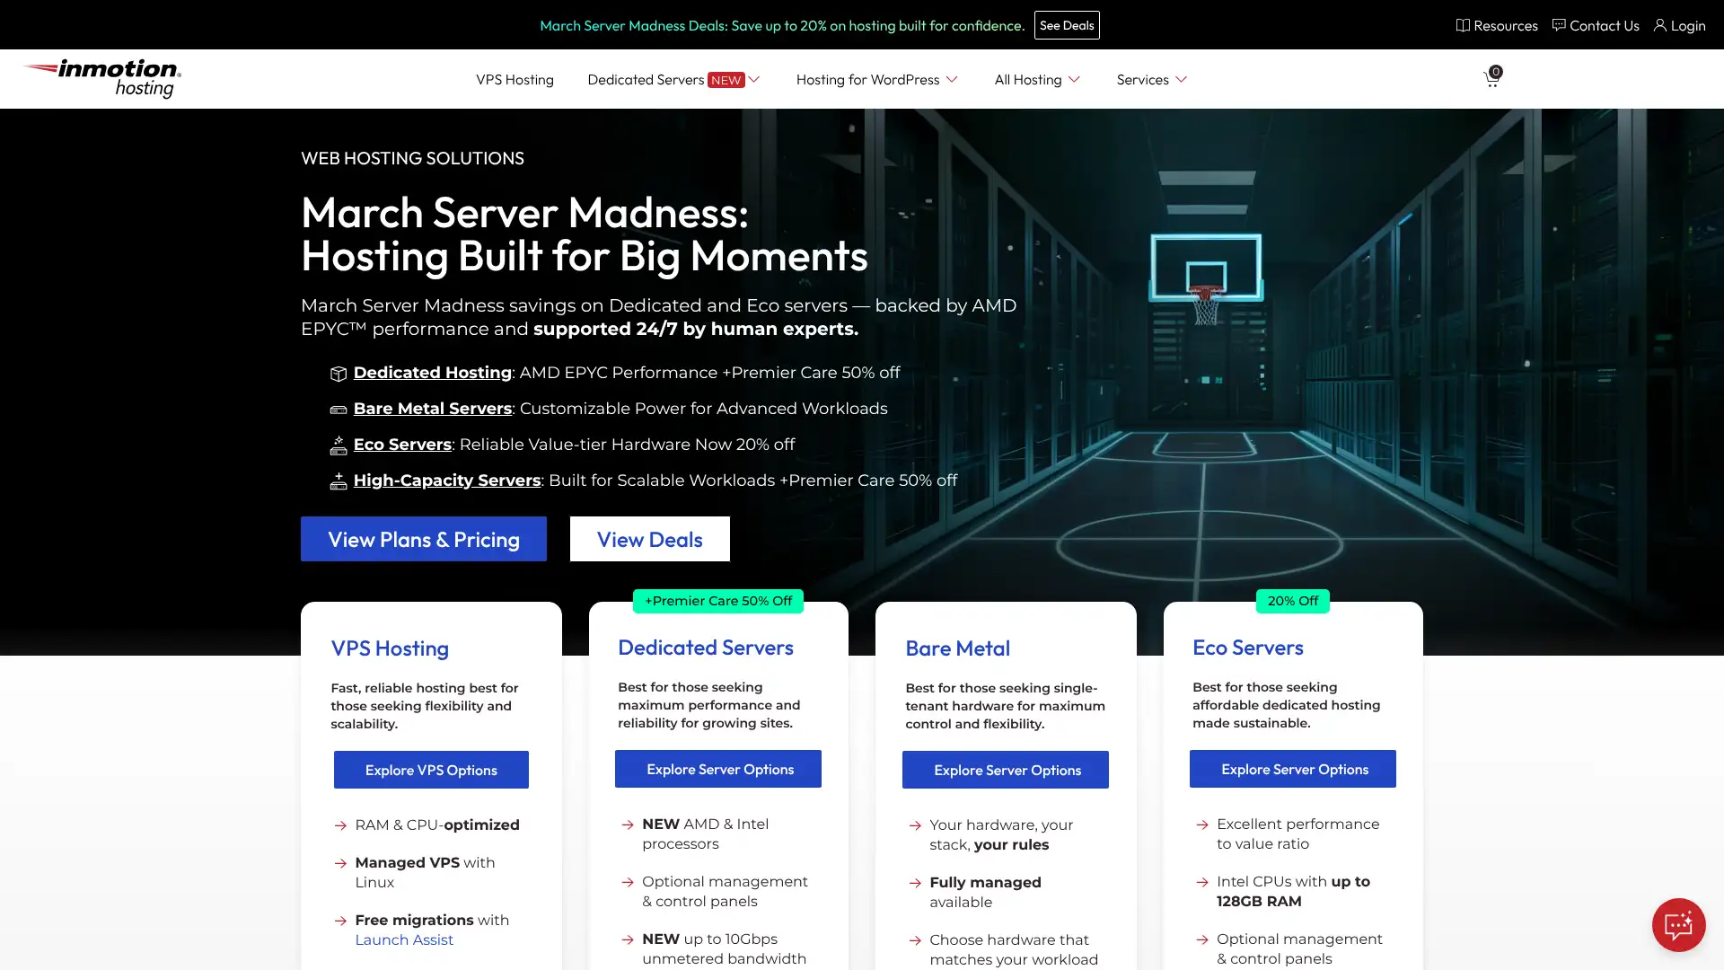Click the Eco Servers card heading
Screen dimensions: 1724x970
[x=1247, y=648]
